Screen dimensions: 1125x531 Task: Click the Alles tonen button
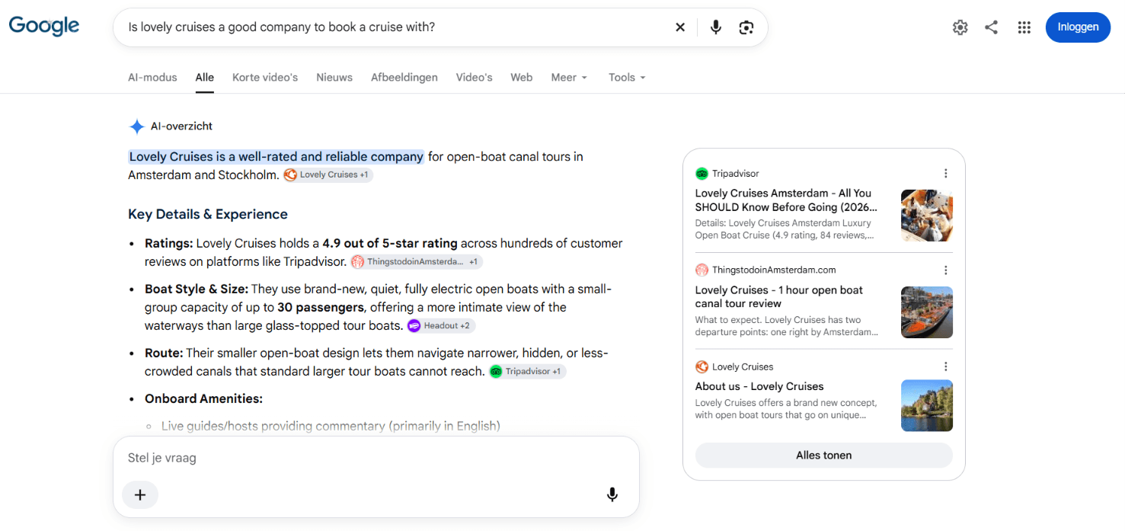pos(824,456)
